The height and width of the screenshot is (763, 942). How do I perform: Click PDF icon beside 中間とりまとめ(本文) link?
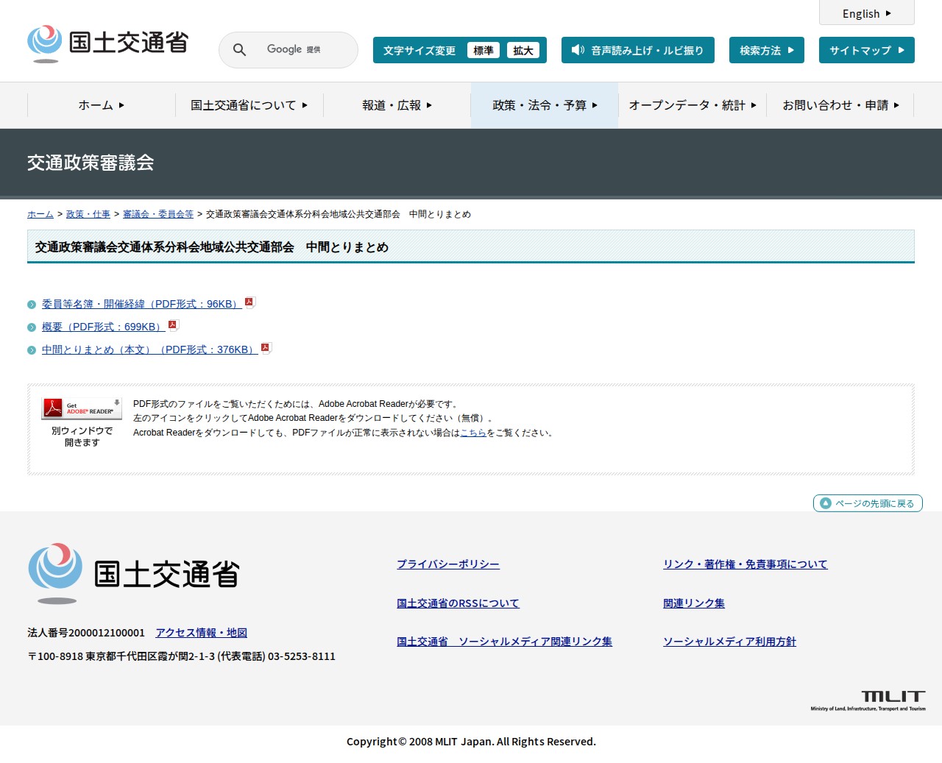(x=266, y=348)
